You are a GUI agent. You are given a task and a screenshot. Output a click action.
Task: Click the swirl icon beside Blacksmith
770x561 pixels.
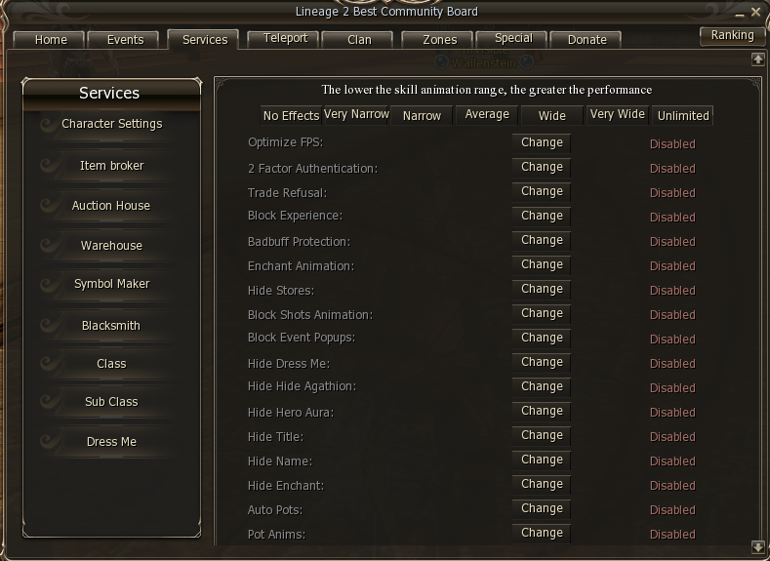(49, 326)
